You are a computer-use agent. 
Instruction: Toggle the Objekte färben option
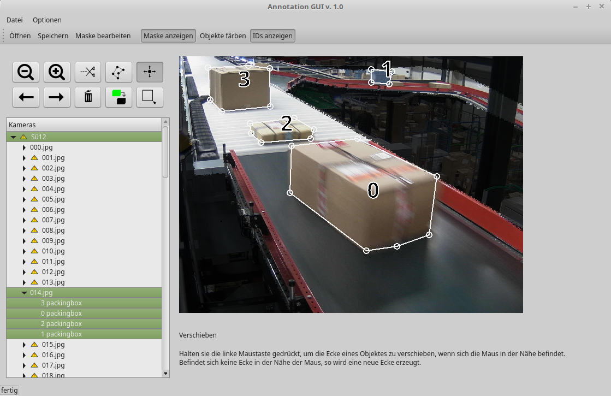click(223, 36)
